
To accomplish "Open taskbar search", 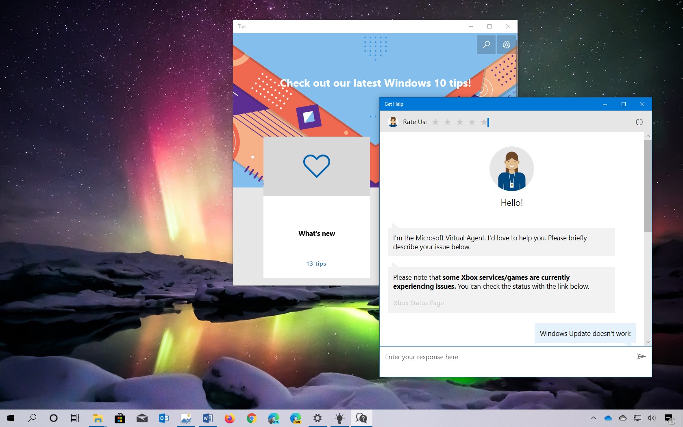I will (x=32, y=418).
